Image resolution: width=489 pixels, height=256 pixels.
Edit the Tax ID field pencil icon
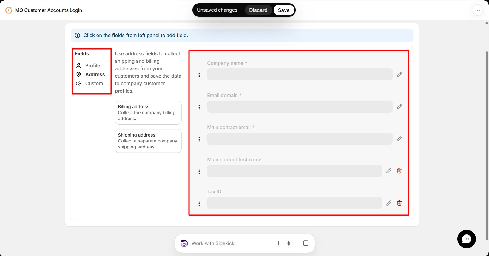coord(389,203)
